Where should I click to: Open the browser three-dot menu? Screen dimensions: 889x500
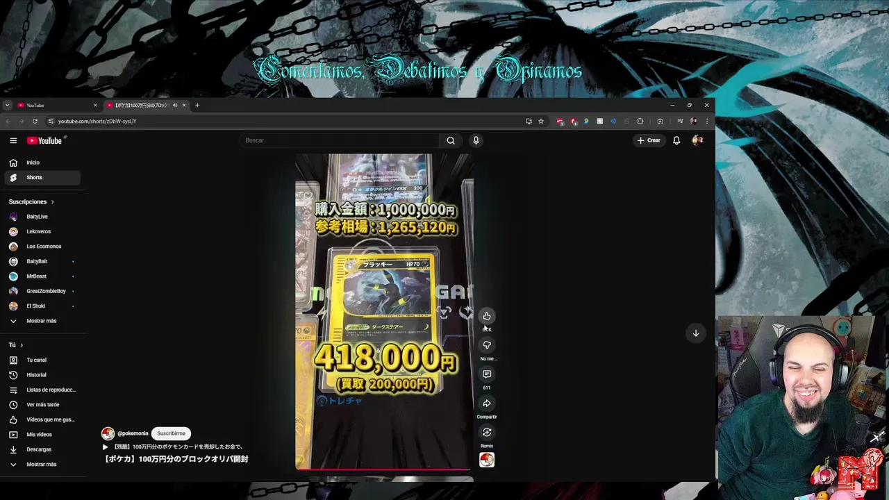[706, 121]
